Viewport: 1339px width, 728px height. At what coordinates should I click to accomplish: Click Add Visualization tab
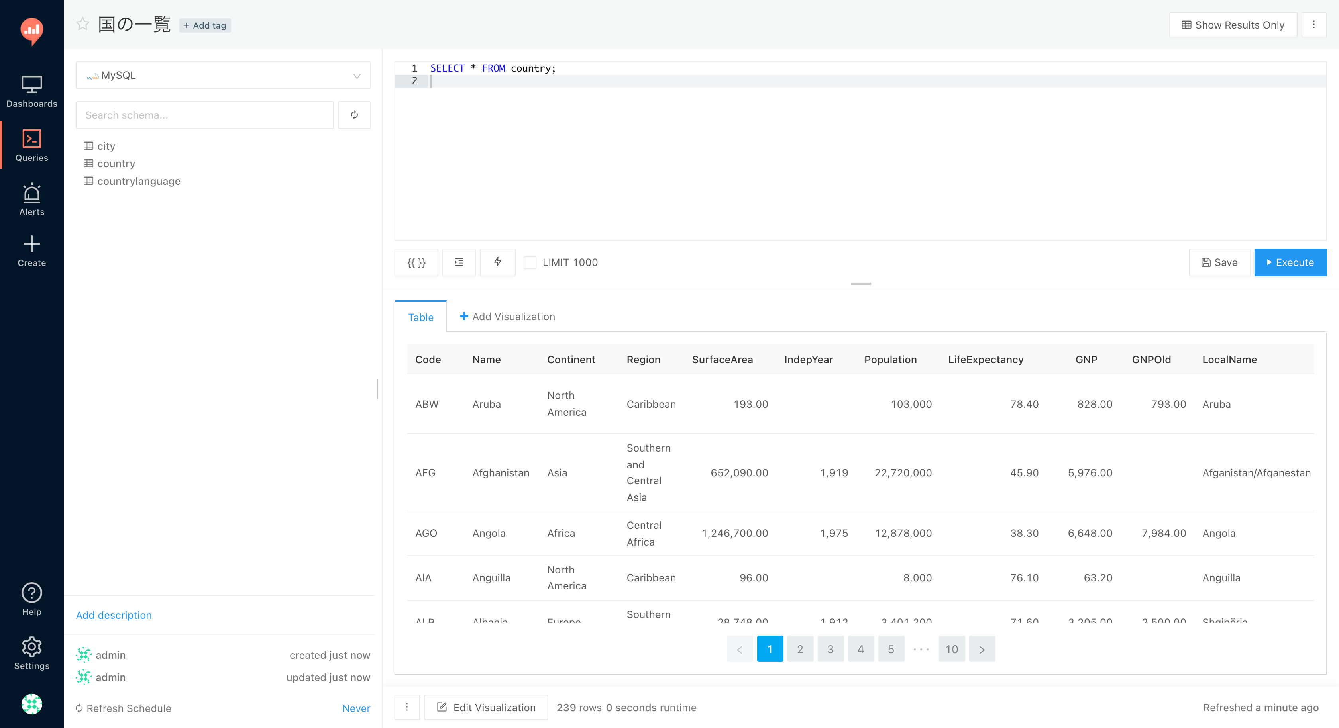coord(507,317)
